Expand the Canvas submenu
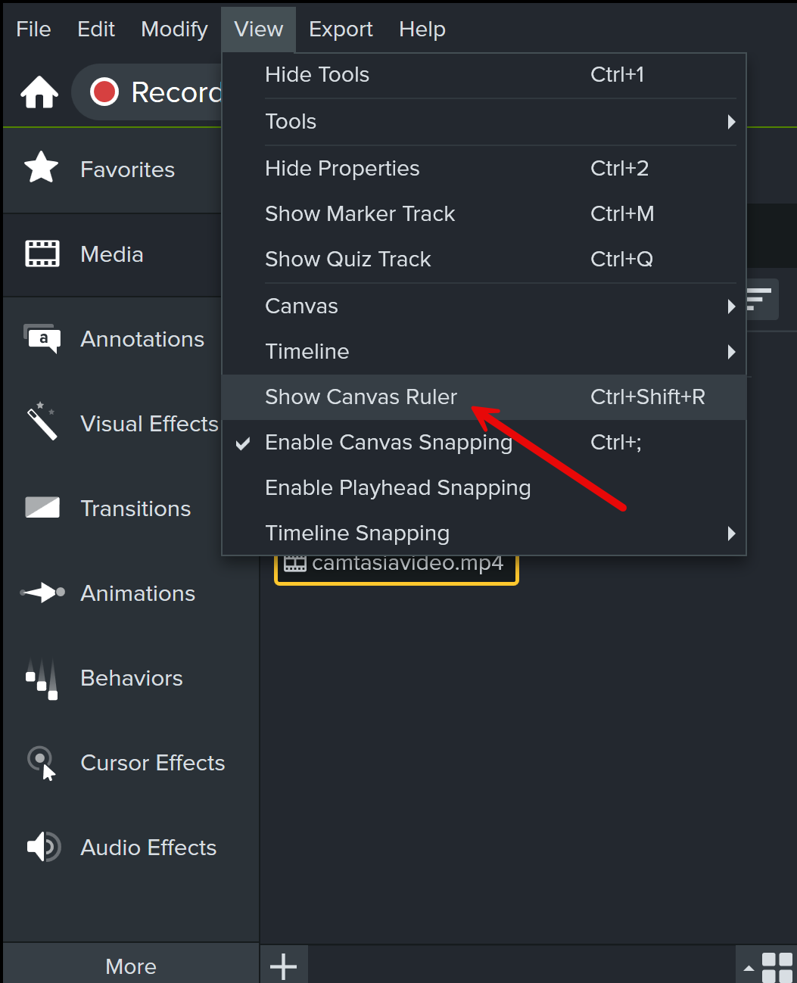 pyautogui.click(x=484, y=306)
